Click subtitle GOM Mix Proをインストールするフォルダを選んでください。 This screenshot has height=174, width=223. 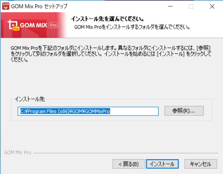(x=132, y=27)
